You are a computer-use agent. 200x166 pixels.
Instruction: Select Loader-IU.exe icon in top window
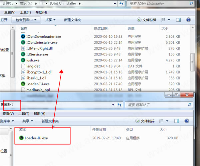pyautogui.click(x=23, y=84)
